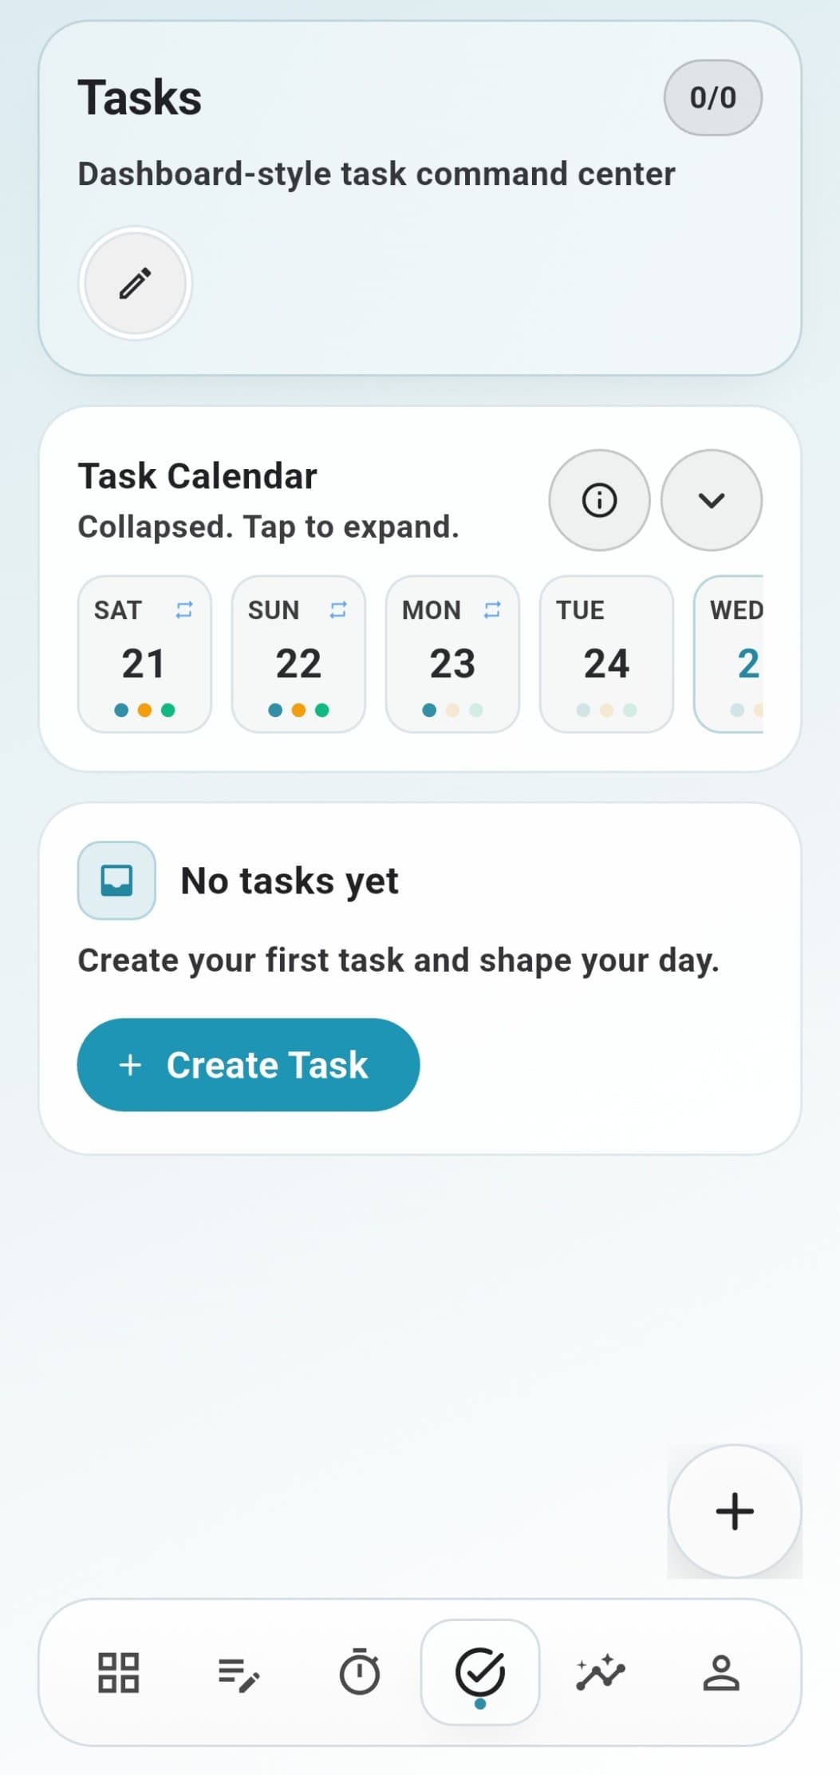Expand the Task Calendar with the chevron
The height and width of the screenshot is (1775, 840).
(x=712, y=500)
